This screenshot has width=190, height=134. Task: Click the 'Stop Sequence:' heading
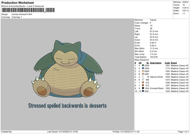(x=142, y=60)
